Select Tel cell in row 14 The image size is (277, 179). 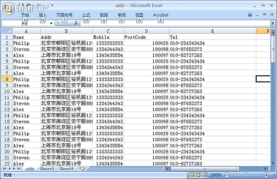point(212,115)
